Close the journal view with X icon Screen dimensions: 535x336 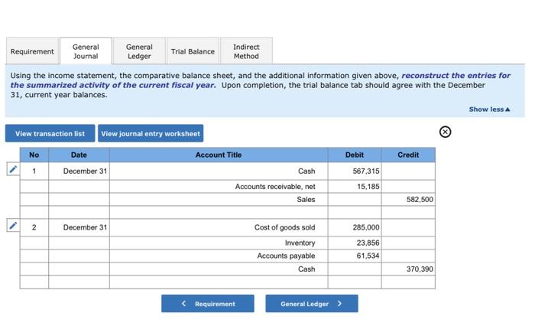click(x=445, y=132)
